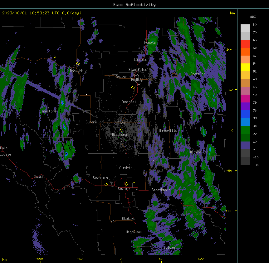
Task: Click the yellow diamond marker below RedDeer
Action: [133, 88]
